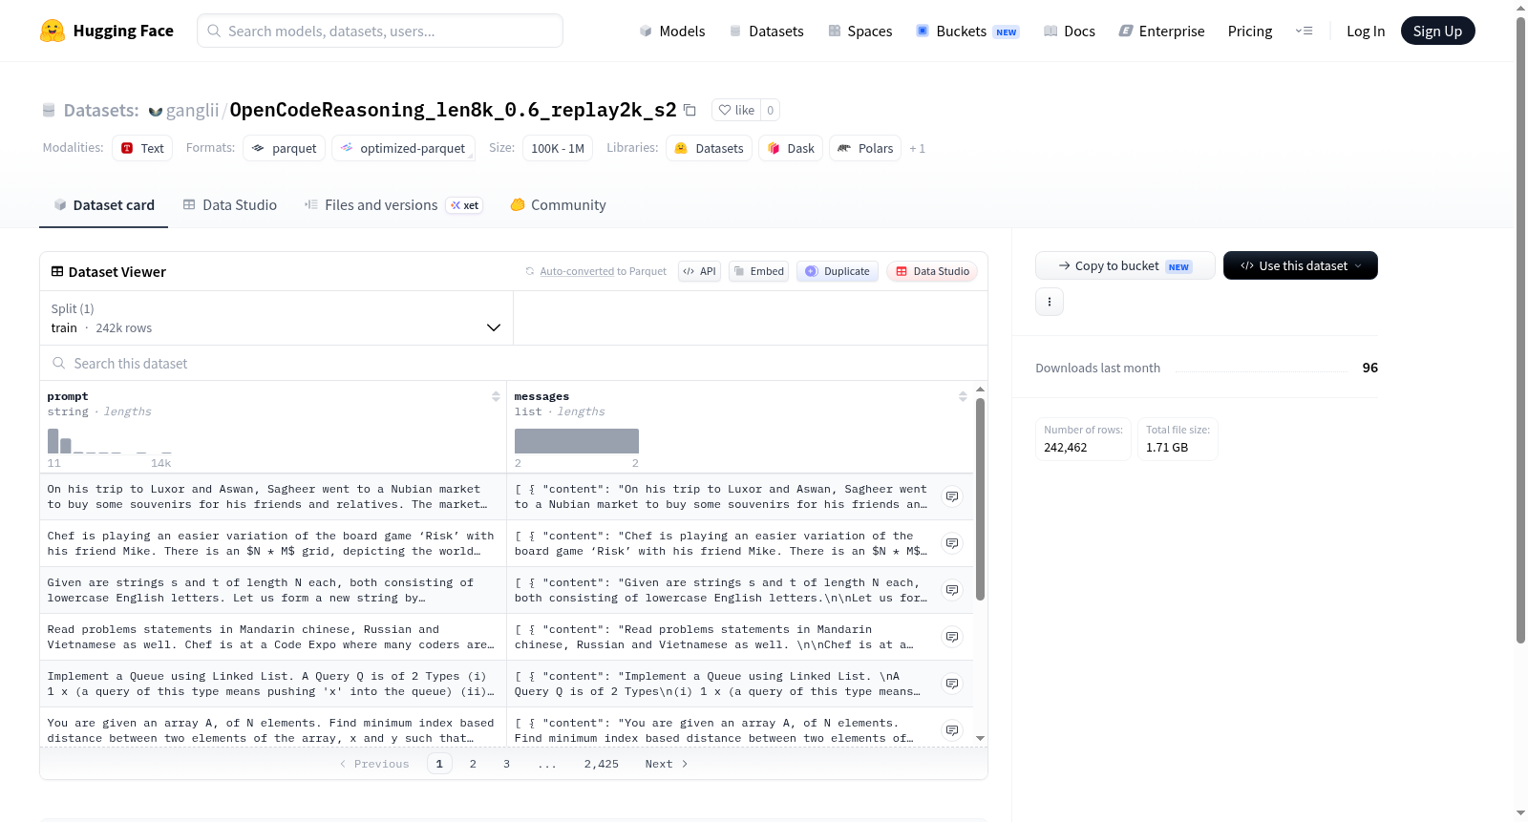Click the ganglii user avatar
This screenshot has width=1528, height=822.
(156, 111)
